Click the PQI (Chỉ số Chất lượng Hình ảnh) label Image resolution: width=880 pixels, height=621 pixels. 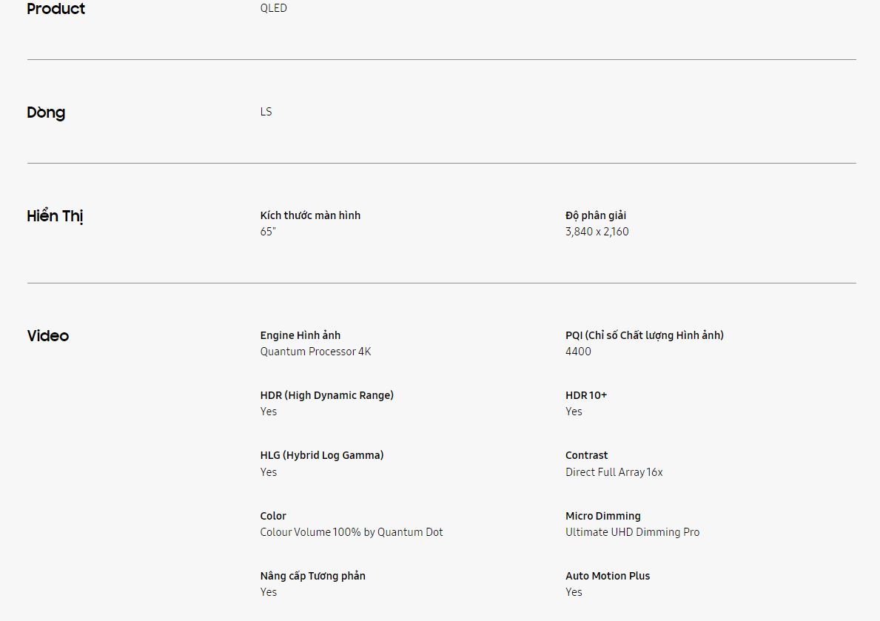pyautogui.click(x=644, y=335)
